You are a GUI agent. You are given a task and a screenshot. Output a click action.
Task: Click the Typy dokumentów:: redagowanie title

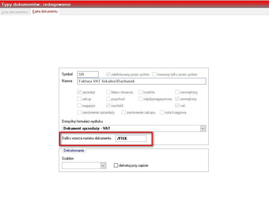36,4
